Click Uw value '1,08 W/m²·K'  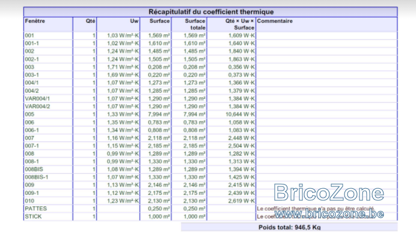coord(123,170)
